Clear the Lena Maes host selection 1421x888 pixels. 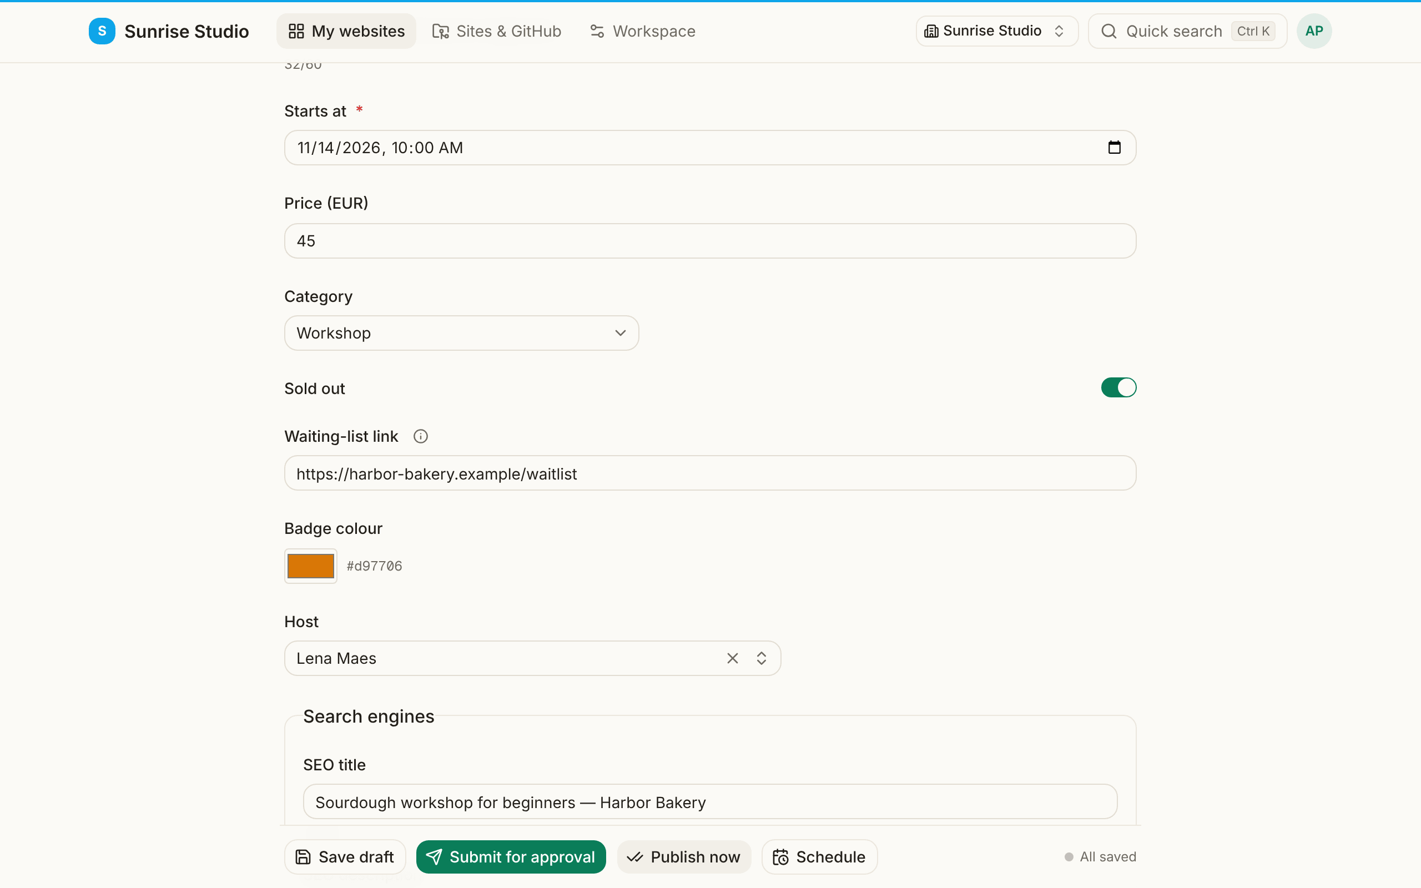pos(732,658)
